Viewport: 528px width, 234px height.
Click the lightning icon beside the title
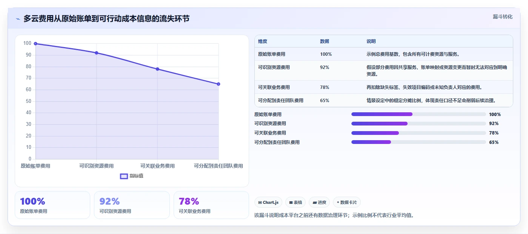18,19
